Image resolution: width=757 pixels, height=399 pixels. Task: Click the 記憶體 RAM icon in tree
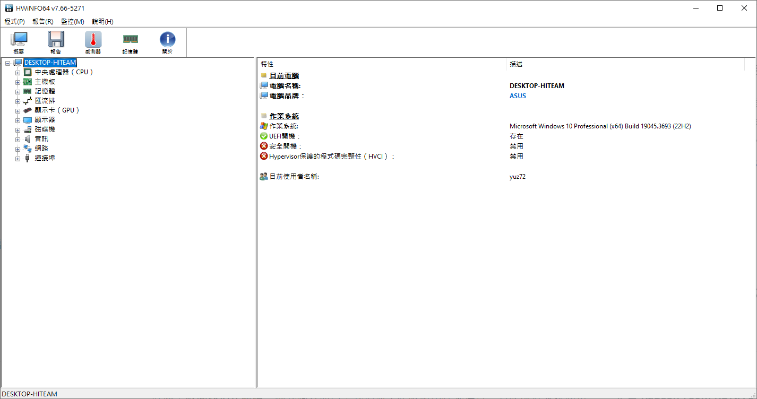[28, 91]
